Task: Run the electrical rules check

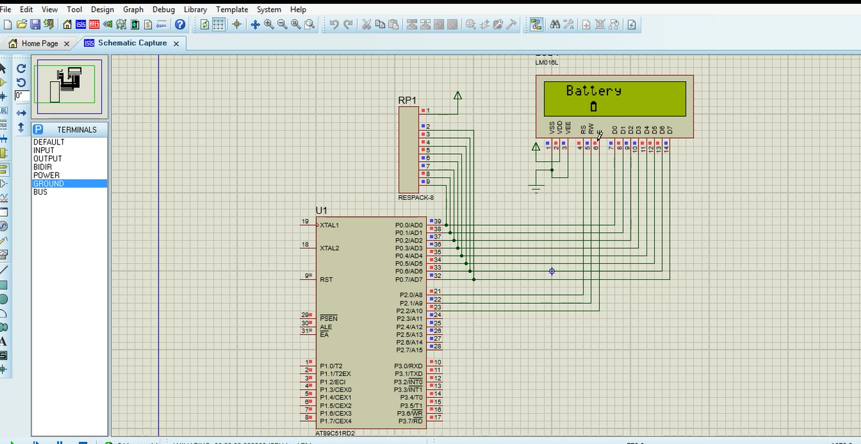Action: (x=631, y=24)
